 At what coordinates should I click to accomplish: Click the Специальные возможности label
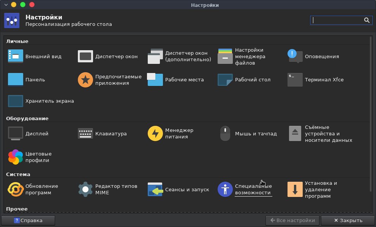[253, 189]
